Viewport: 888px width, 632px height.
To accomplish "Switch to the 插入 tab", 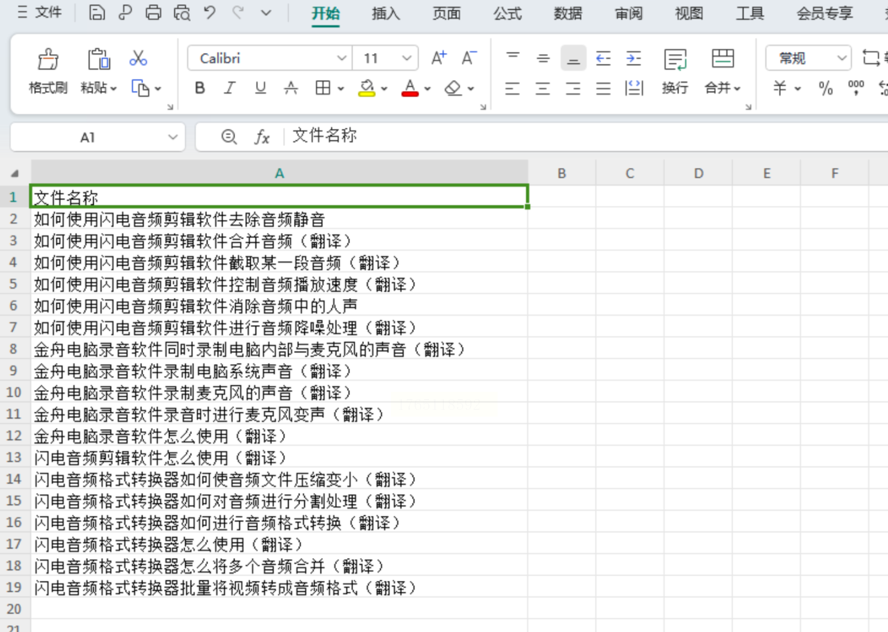I will (386, 13).
